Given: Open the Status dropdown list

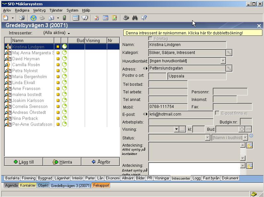Looking at the screenshot, I should pyautogui.click(x=207, y=137).
